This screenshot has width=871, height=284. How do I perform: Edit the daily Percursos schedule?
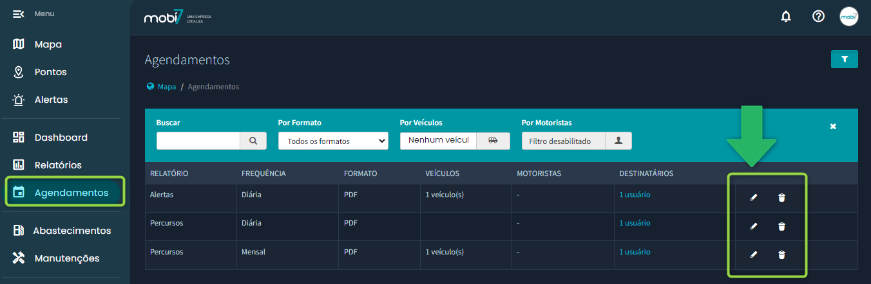point(754,226)
